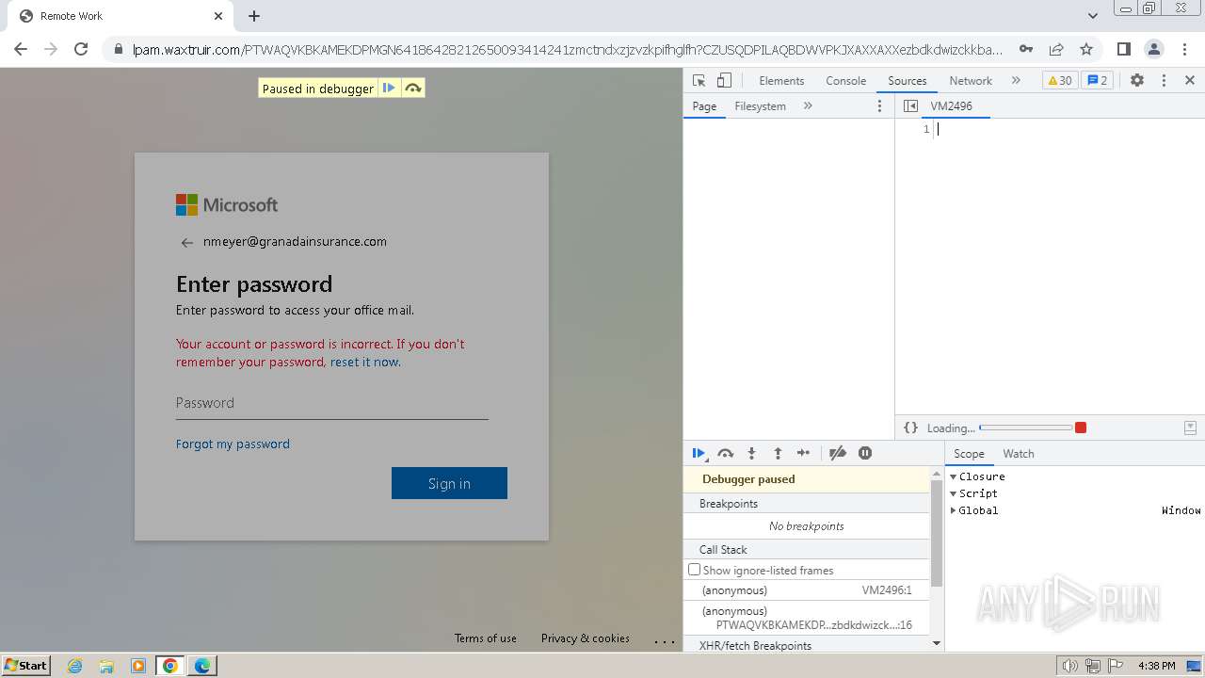Open the Scope tab

click(969, 454)
